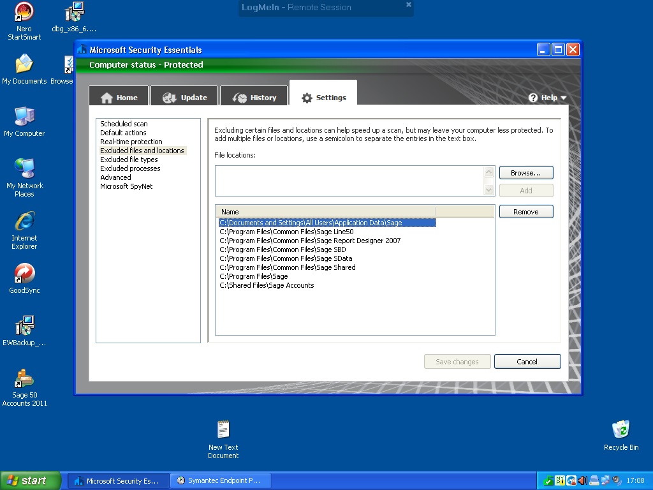653x490 pixels.
Task: Click inside the File locations text box
Action: pyautogui.click(x=349, y=181)
